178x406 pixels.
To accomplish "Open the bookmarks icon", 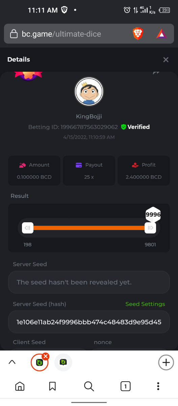I will (52, 386).
